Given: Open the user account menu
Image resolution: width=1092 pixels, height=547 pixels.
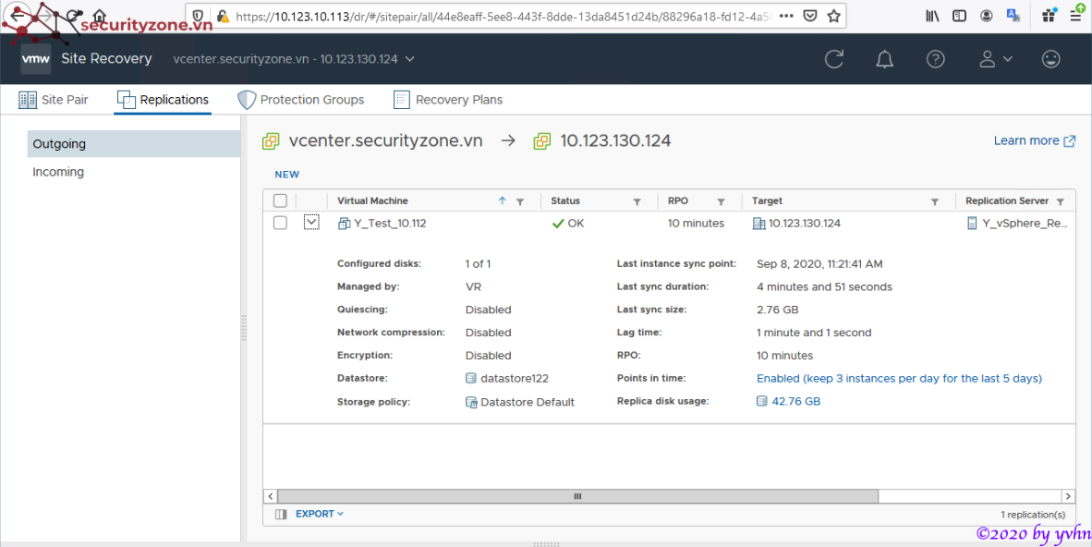Looking at the screenshot, I should (995, 59).
